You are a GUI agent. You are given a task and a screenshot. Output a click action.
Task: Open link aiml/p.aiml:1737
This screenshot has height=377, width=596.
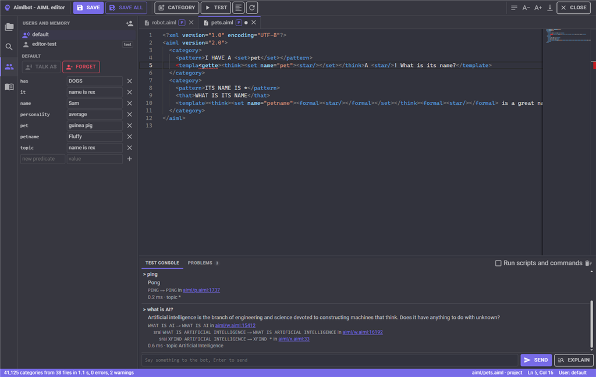(201, 290)
